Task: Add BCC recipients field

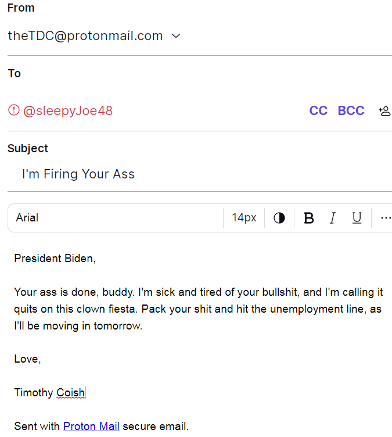Action: pyautogui.click(x=351, y=110)
